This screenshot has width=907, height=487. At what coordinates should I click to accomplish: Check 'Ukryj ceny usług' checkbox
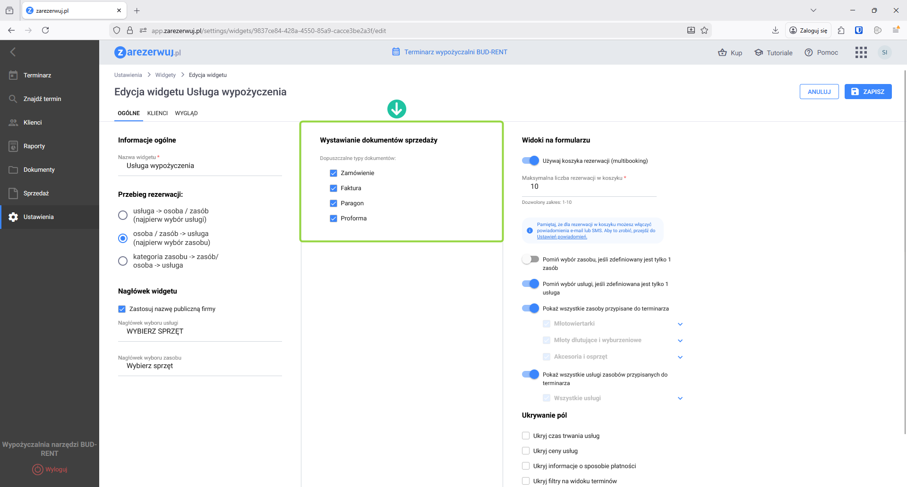tap(526, 451)
